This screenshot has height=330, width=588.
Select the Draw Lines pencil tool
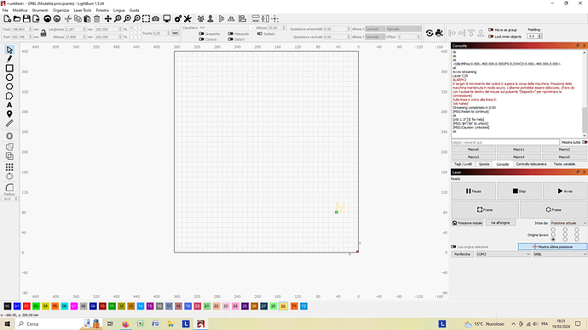tap(9, 59)
